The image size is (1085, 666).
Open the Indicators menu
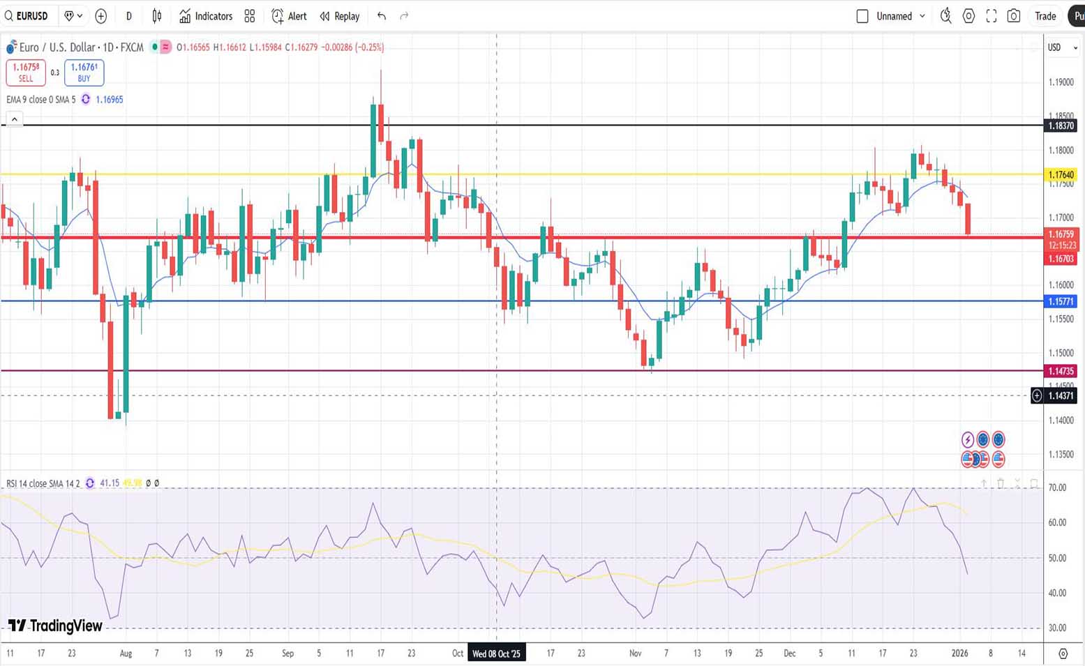(x=206, y=16)
